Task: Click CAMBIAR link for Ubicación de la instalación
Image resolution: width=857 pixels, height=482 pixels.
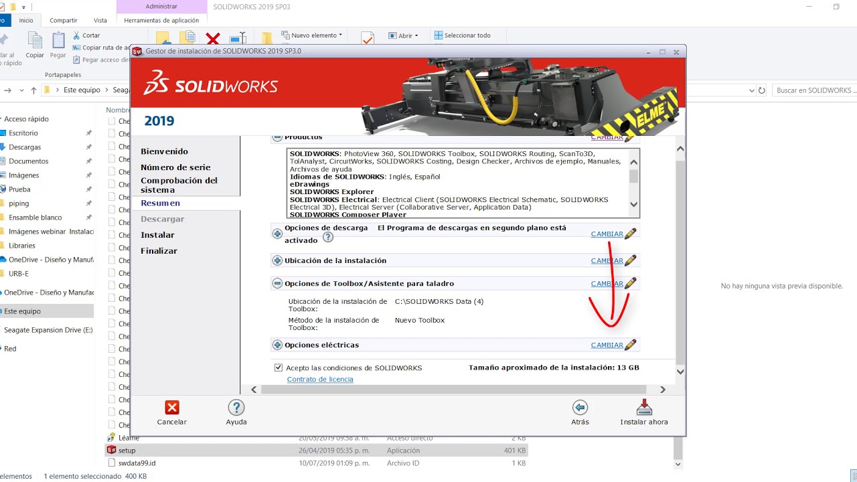Action: [607, 260]
